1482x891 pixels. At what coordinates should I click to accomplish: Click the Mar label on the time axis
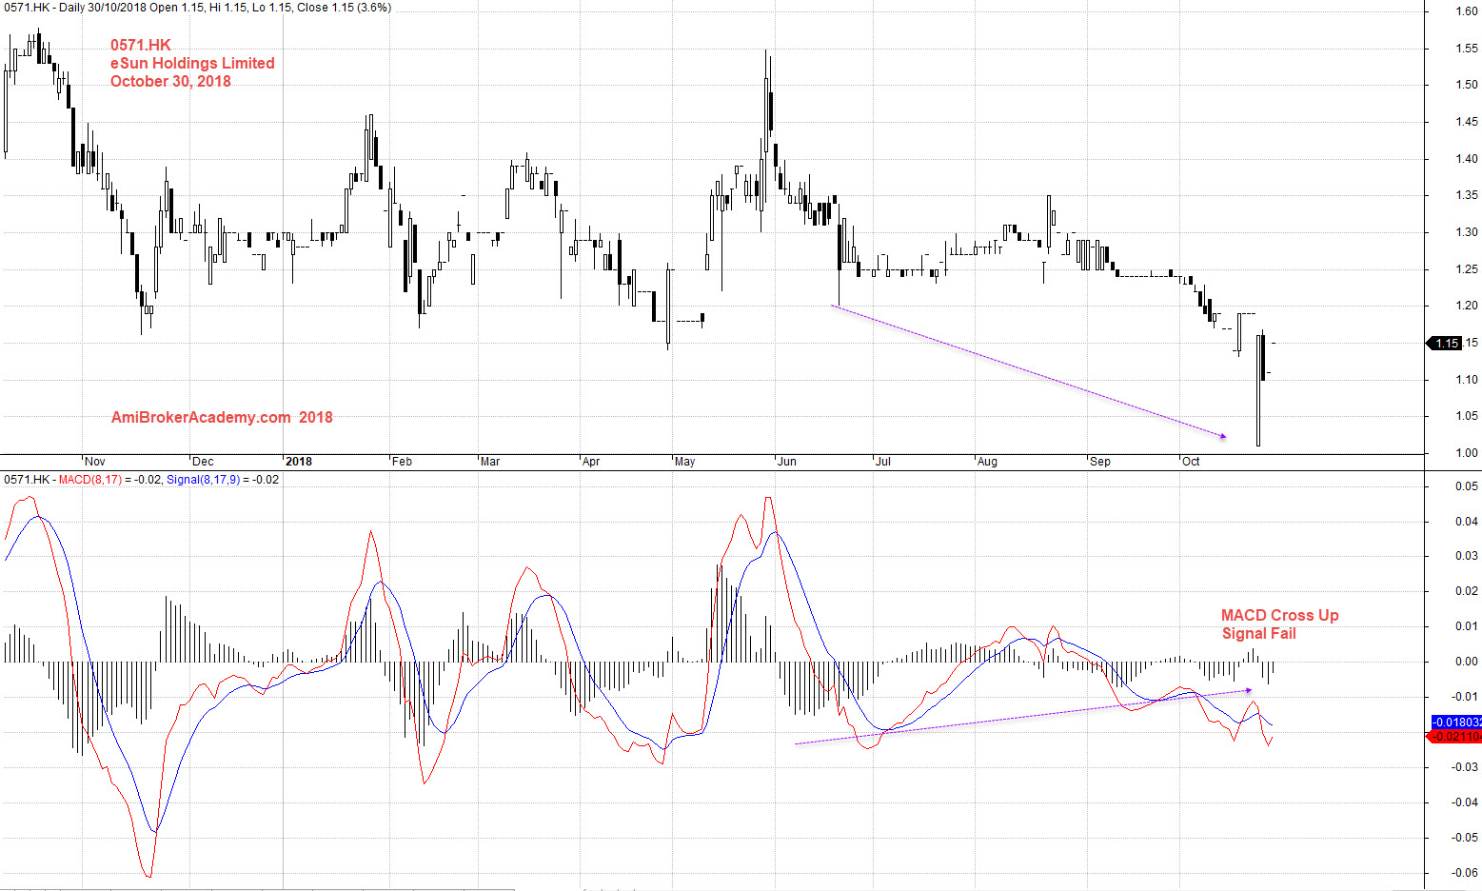coord(490,462)
